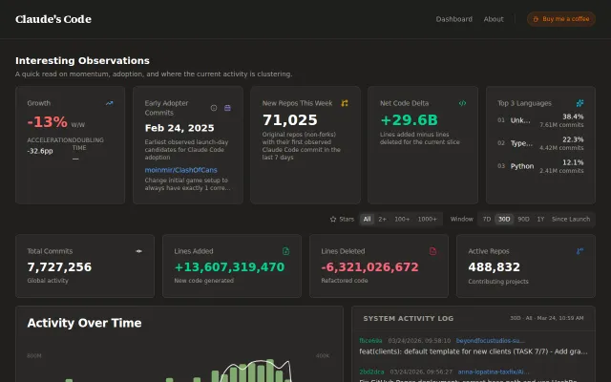Click the 22.3% language share value
The width and height of the screenshot is (611, 382).
coord(573,139)
